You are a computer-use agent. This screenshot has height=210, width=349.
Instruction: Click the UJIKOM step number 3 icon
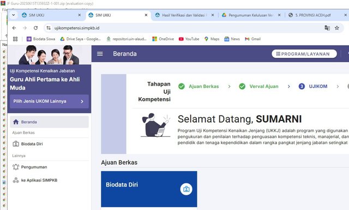(302, 86)
